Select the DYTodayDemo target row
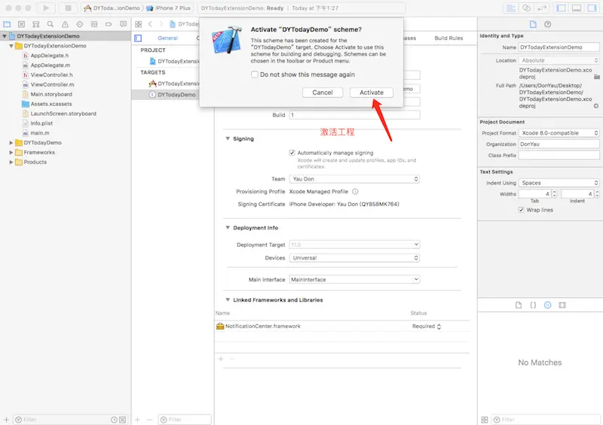 pyautogui.click(x=173, y=95)
